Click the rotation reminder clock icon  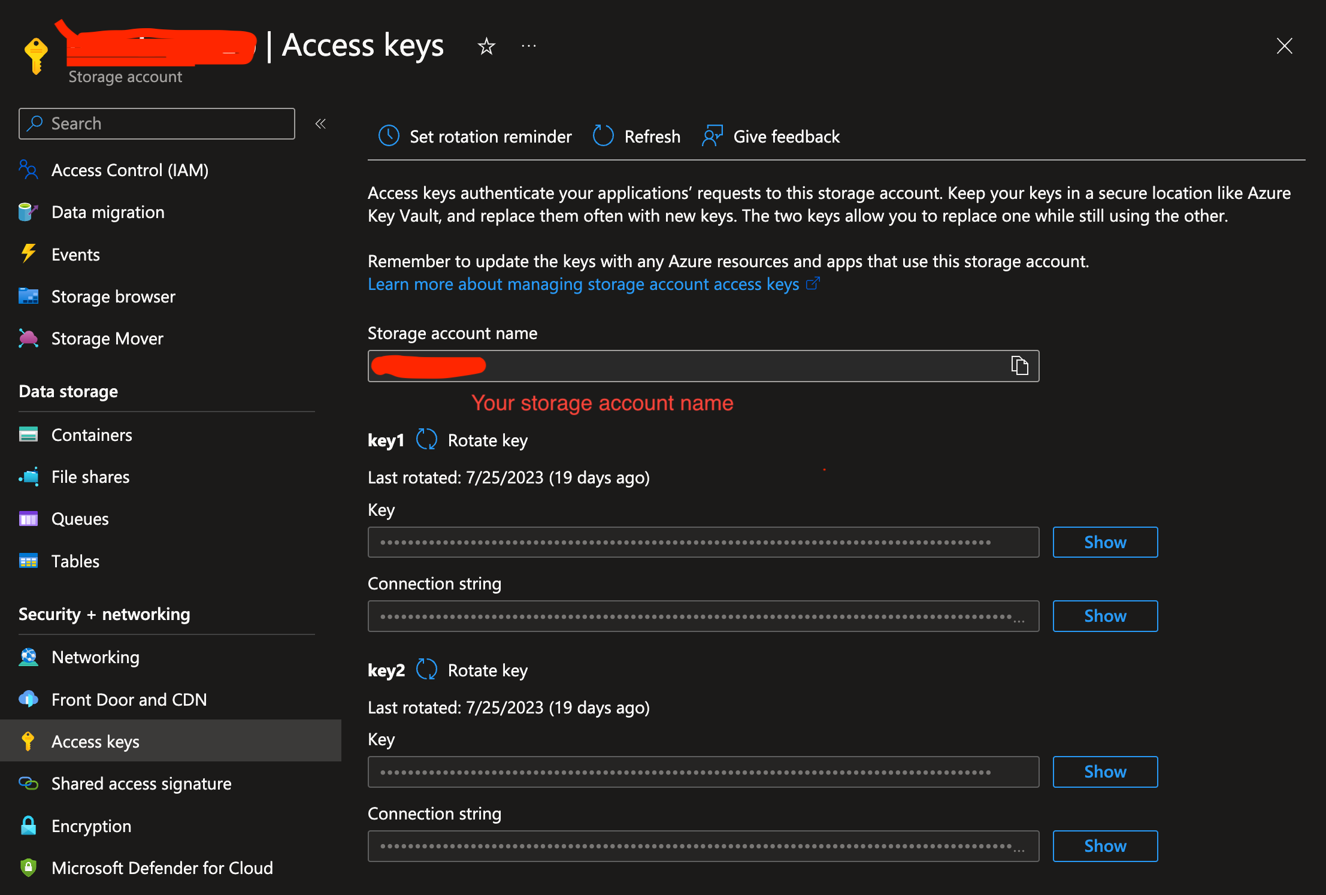pyautogui.click(x=390, y=136)
